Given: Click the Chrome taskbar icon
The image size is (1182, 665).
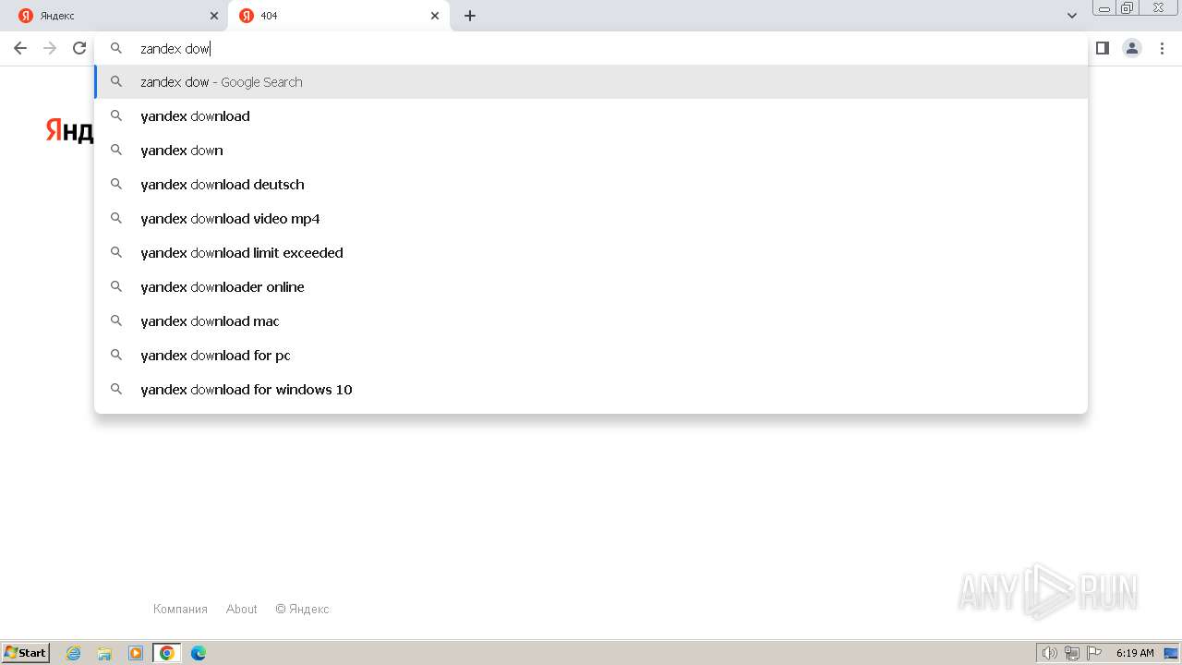Looking at the screenshot, I should coord(167,653).
